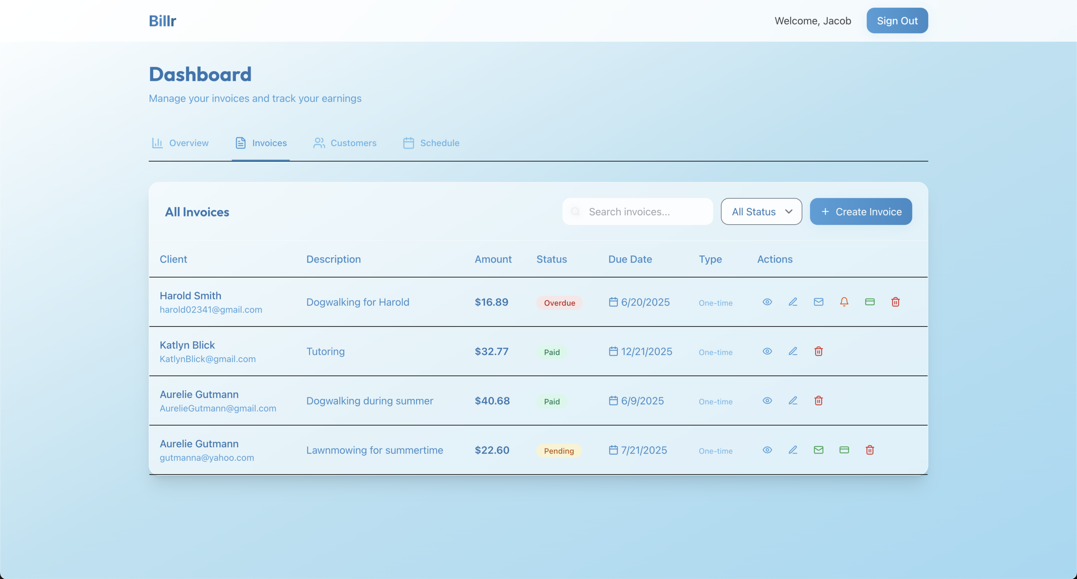Email the Lawnmowing for summertime invoice
This screenshot has height=579, width=1077.
(818, 450)
